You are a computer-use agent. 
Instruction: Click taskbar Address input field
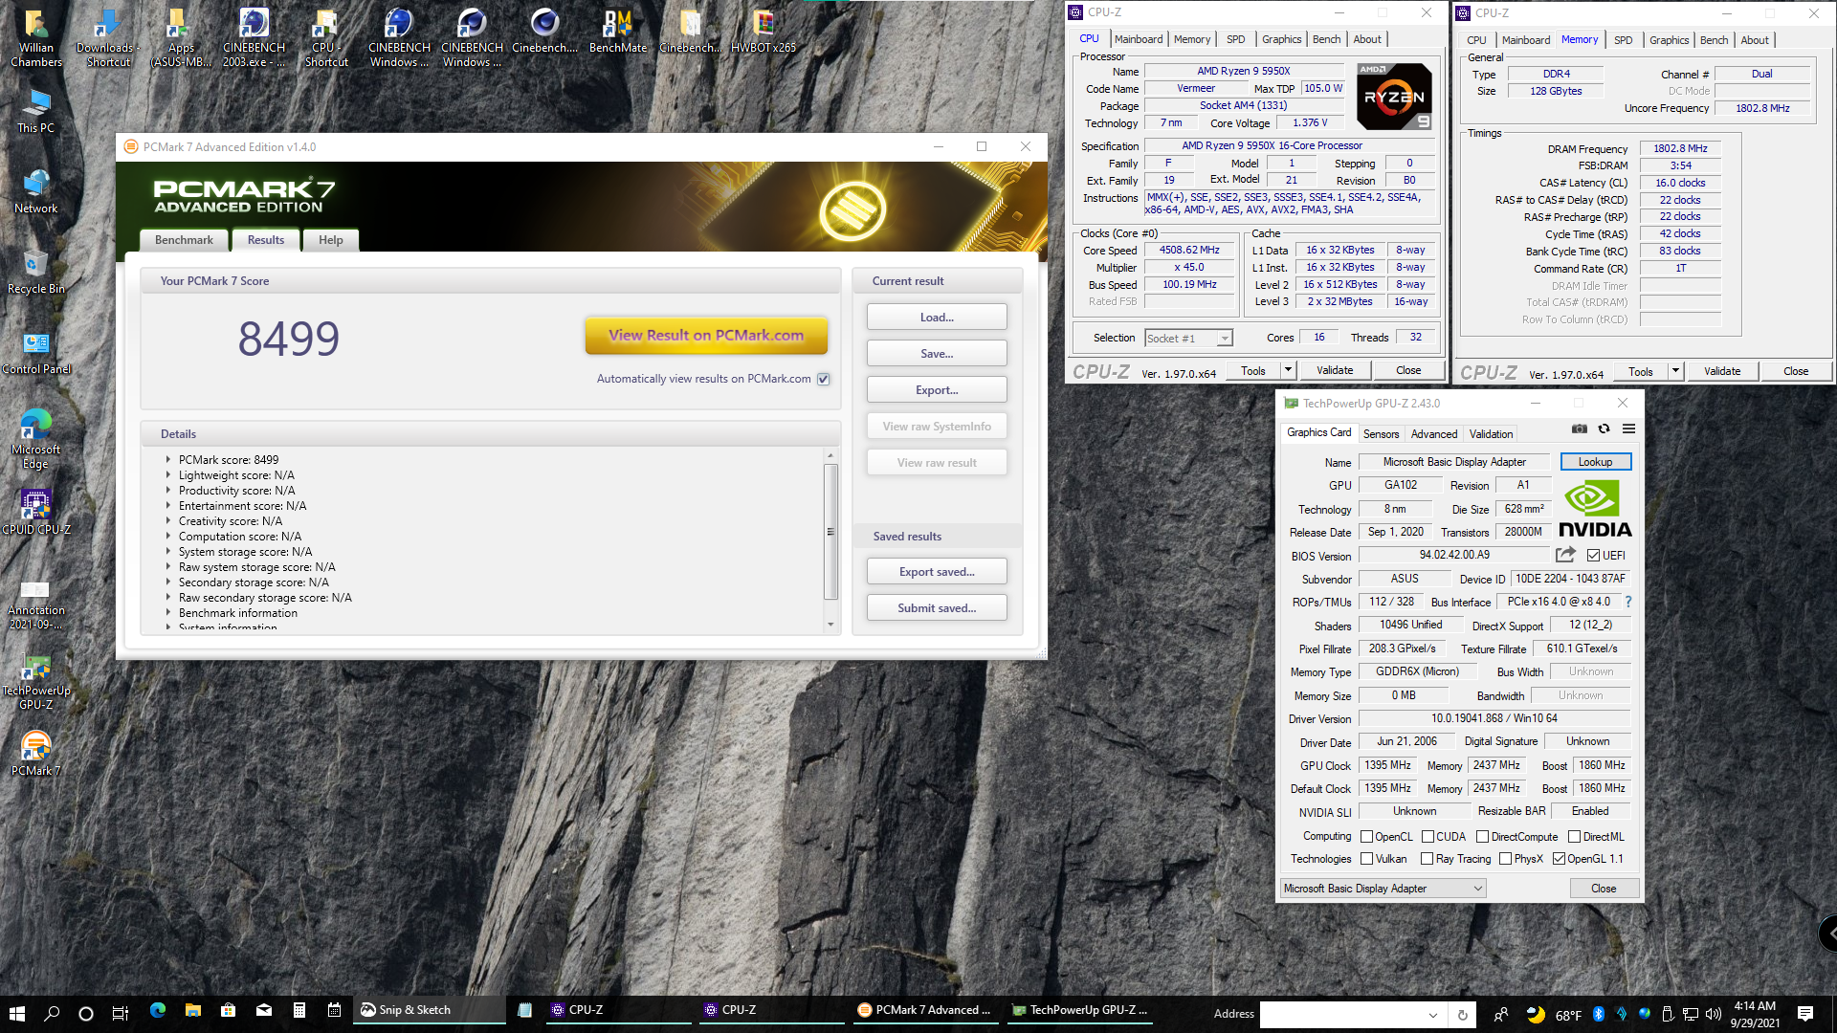point(1341,1015)
